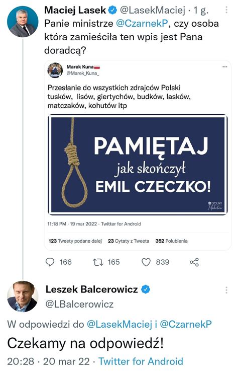The image size is (238, 375).
Task: Click the @CzarnekP link in reply header
Action: tap(186, 324)
